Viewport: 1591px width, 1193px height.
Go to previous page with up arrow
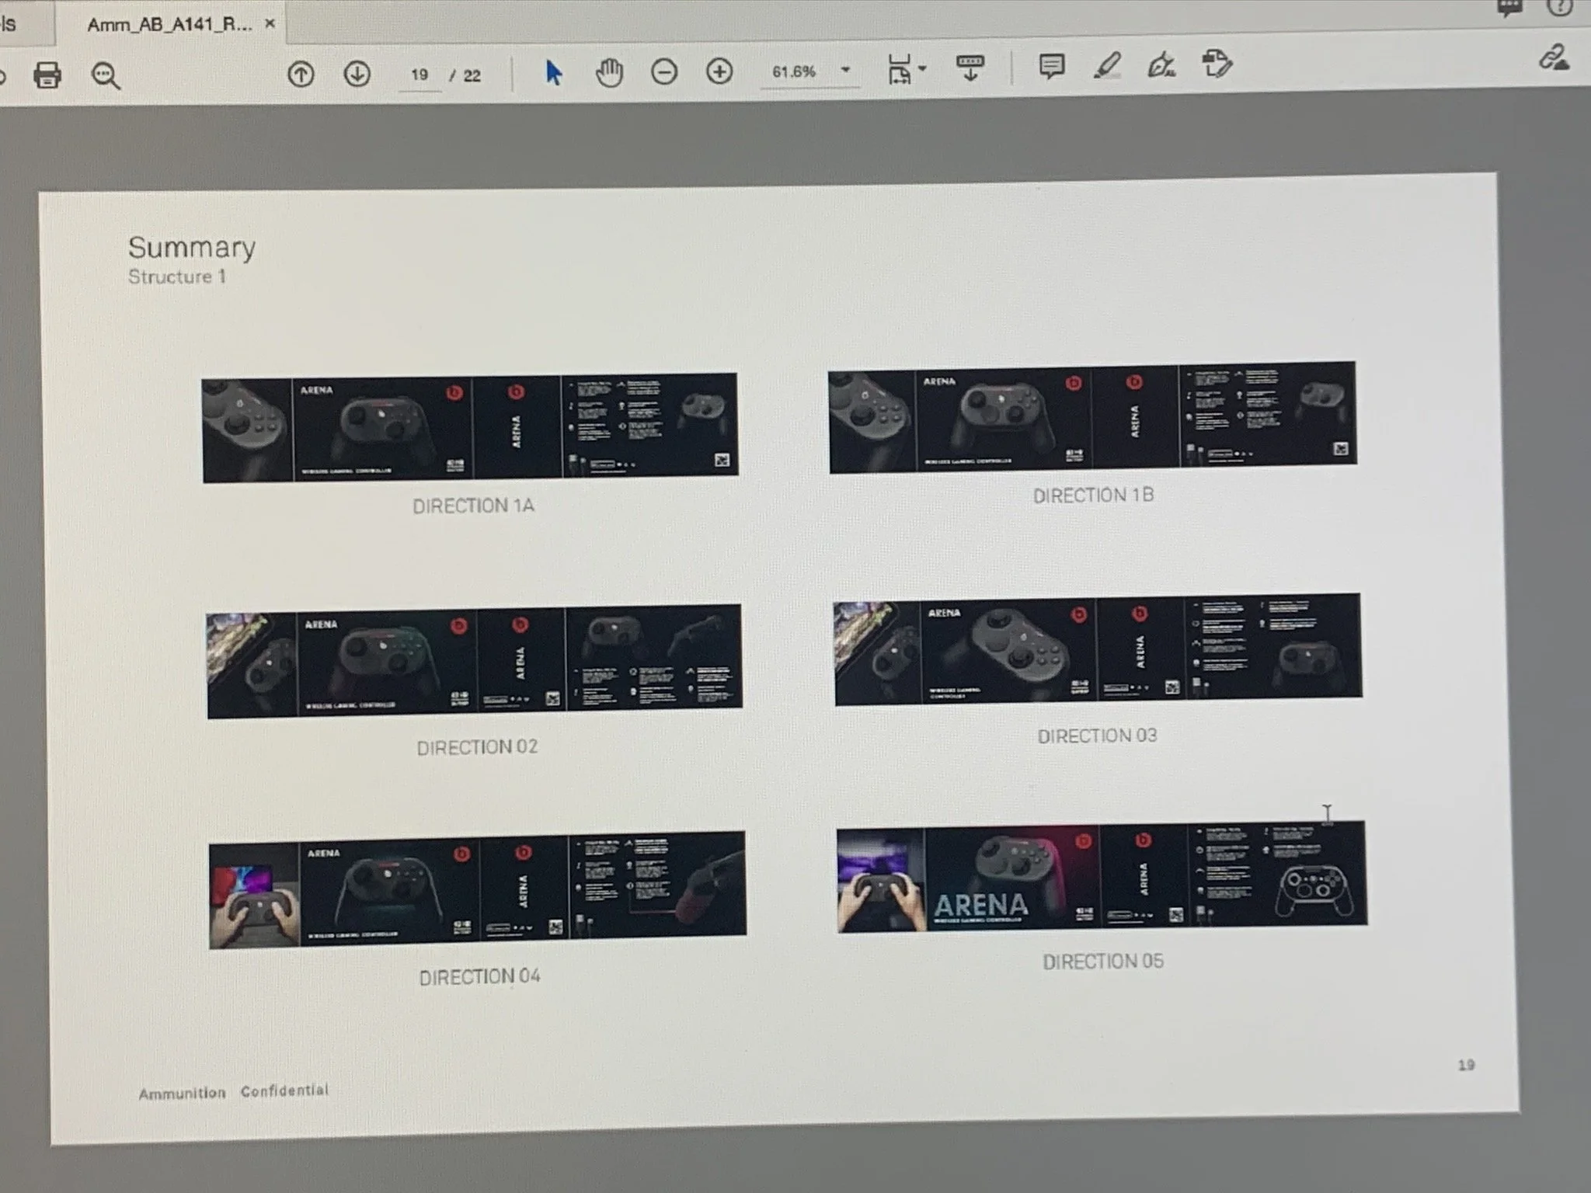[x=301, y=75]
